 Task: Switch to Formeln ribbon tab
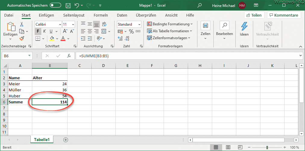[x=101, y=15]
